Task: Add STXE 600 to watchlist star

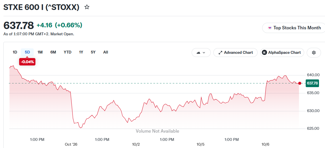Action: tap(87, 7)
